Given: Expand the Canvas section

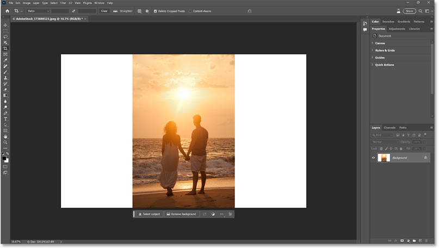Looking at the screenshot, I should tap(373, 43).
